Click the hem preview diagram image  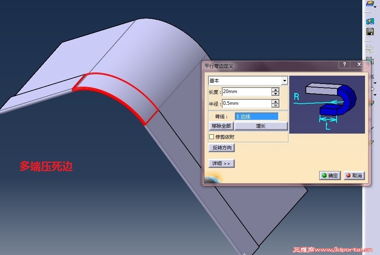coord(327,104)
